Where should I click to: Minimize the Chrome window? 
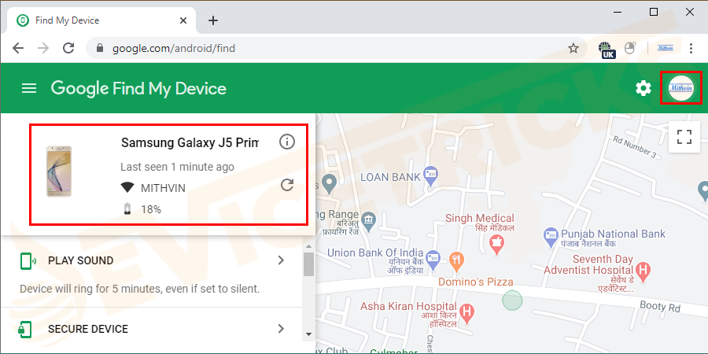point(618,12)
